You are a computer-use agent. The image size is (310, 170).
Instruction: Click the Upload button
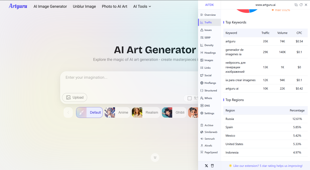coord(75,97)
